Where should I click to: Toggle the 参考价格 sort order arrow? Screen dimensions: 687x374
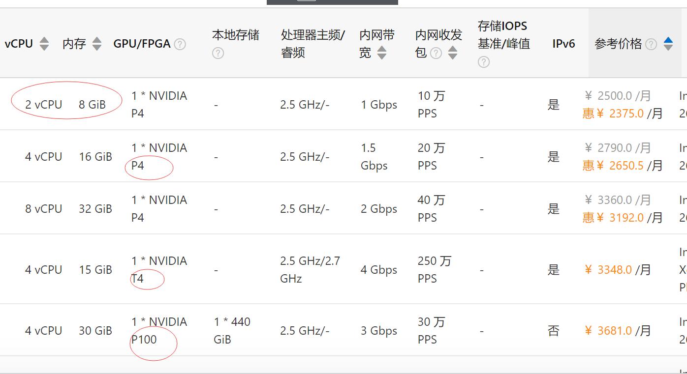668,44
